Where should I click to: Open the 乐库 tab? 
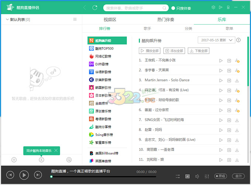(222, 19)
